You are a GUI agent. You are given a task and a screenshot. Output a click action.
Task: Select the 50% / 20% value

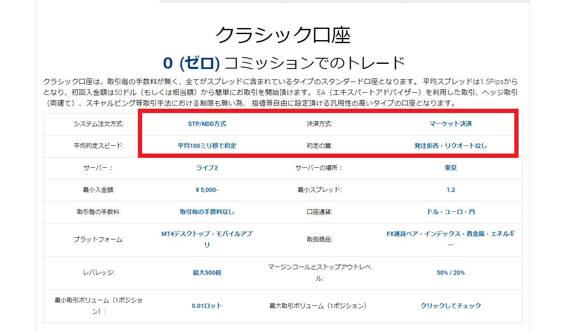[451, 273]
